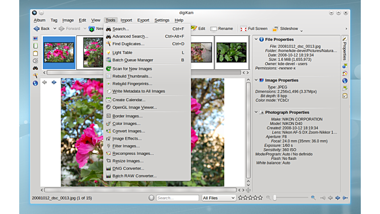Open Light Table from the Tools menu
Screen dimensions: 380x214
coord(122,53)
